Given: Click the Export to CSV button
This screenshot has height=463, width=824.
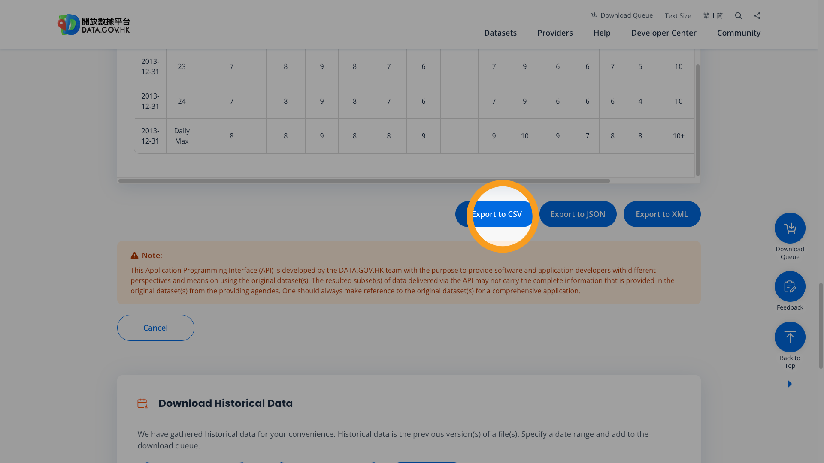Looking at the screenshot, I should (497, 214).
